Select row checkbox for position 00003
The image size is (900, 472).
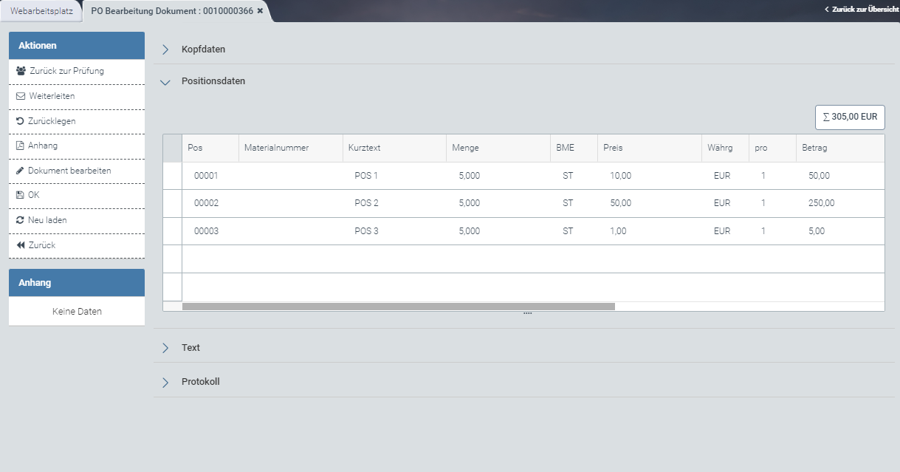(x=172, y=231)
